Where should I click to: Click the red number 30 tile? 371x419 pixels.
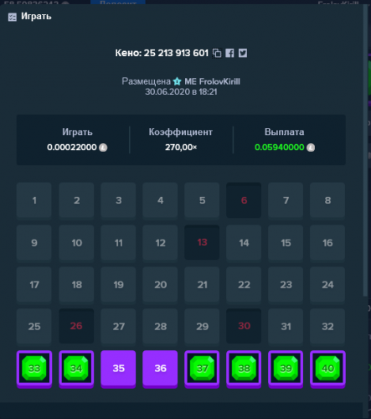point(244,326)
